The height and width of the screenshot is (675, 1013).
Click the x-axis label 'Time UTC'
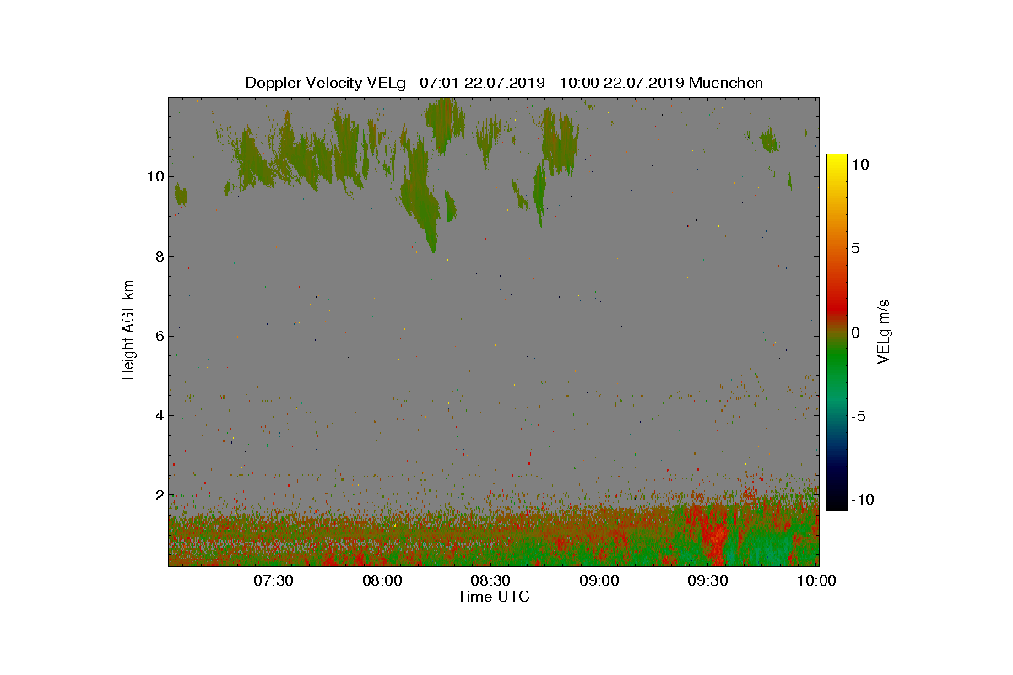click(494, 597)
